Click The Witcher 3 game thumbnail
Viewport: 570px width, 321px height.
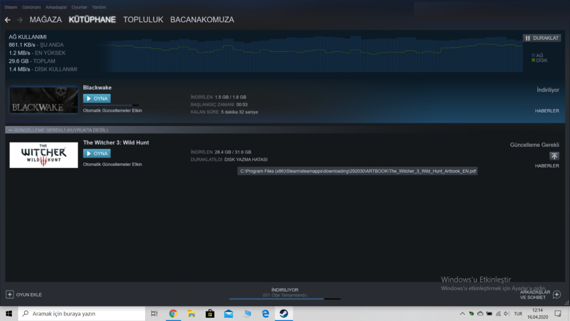pyautogui.click(x=44, y=155)
